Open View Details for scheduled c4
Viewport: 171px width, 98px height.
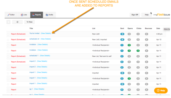(x=46, y=39)
